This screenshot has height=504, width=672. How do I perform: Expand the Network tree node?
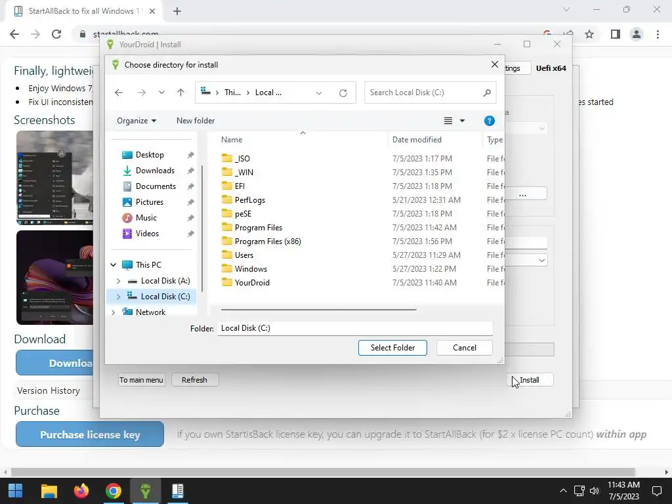[113, 312]
